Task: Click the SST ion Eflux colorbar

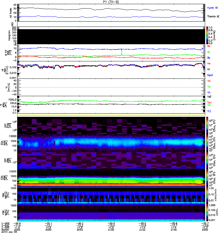Action: pyautogui.click(x=207, y=126)
